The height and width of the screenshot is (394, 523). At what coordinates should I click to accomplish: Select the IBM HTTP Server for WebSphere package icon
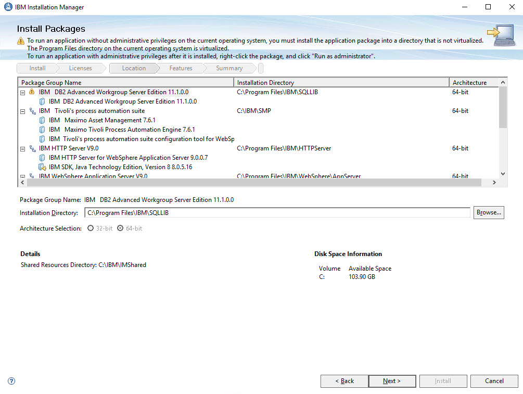42,158
